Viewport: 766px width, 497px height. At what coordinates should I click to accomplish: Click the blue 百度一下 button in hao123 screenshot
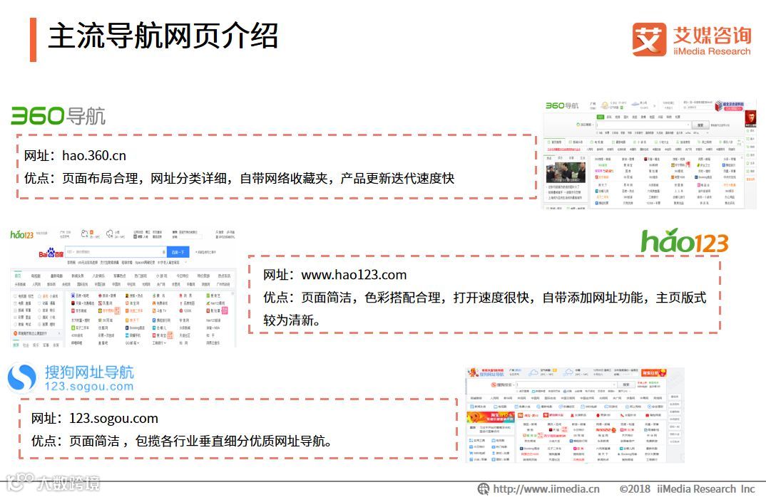178,252
